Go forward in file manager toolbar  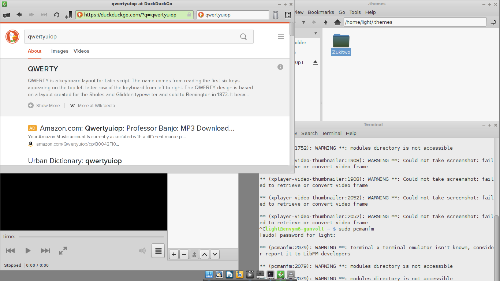(x=314, y=22)
